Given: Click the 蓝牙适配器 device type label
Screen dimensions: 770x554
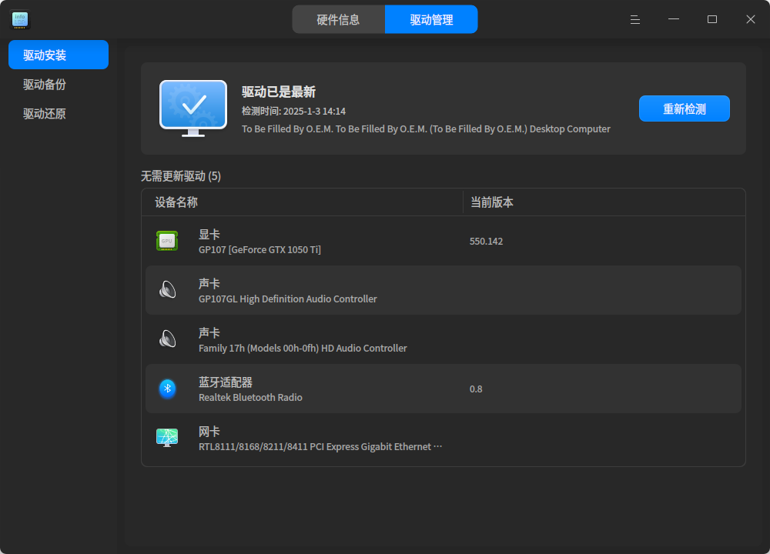Looking at the screenshot, I should click(x=226, y=382).
